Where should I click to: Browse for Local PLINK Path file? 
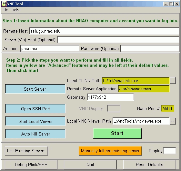tap(173, 81)
